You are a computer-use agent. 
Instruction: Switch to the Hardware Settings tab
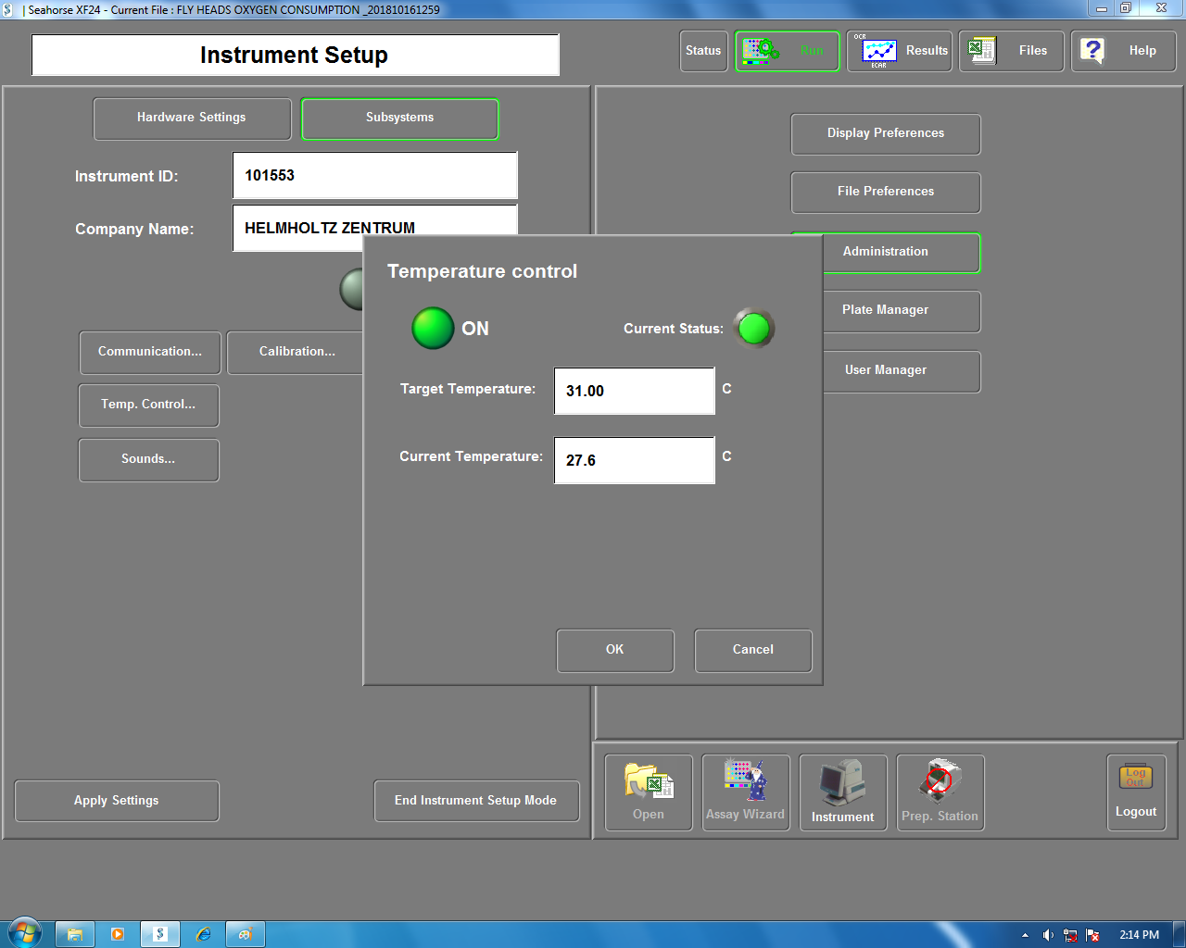click(192, 118)
